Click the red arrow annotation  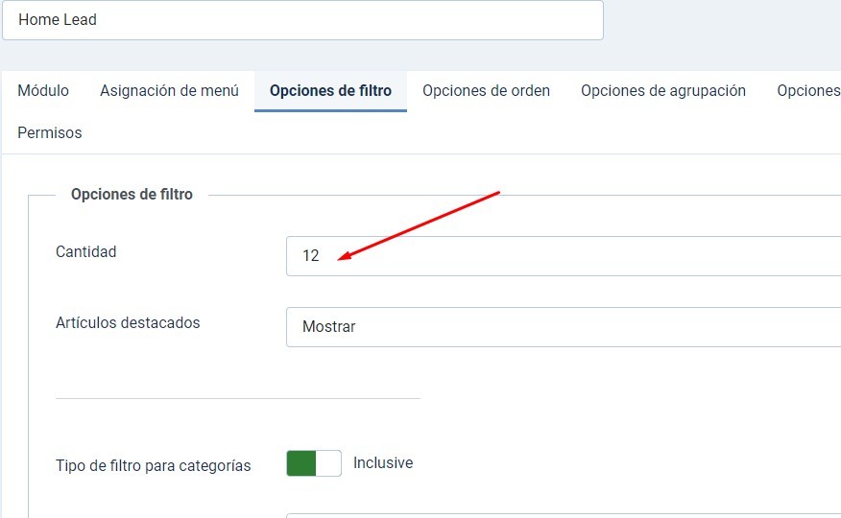click(420, 224)
